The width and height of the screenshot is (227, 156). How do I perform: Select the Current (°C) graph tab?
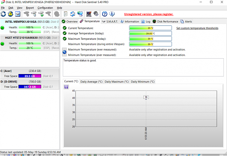click(x=71, y=81)
